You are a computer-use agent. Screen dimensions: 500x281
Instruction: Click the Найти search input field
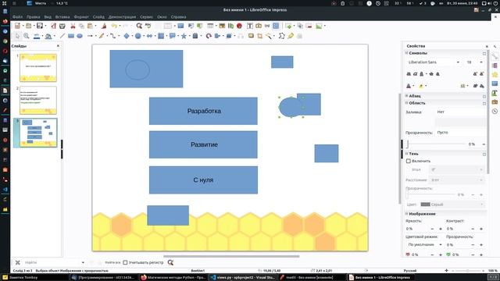[51, 262]
